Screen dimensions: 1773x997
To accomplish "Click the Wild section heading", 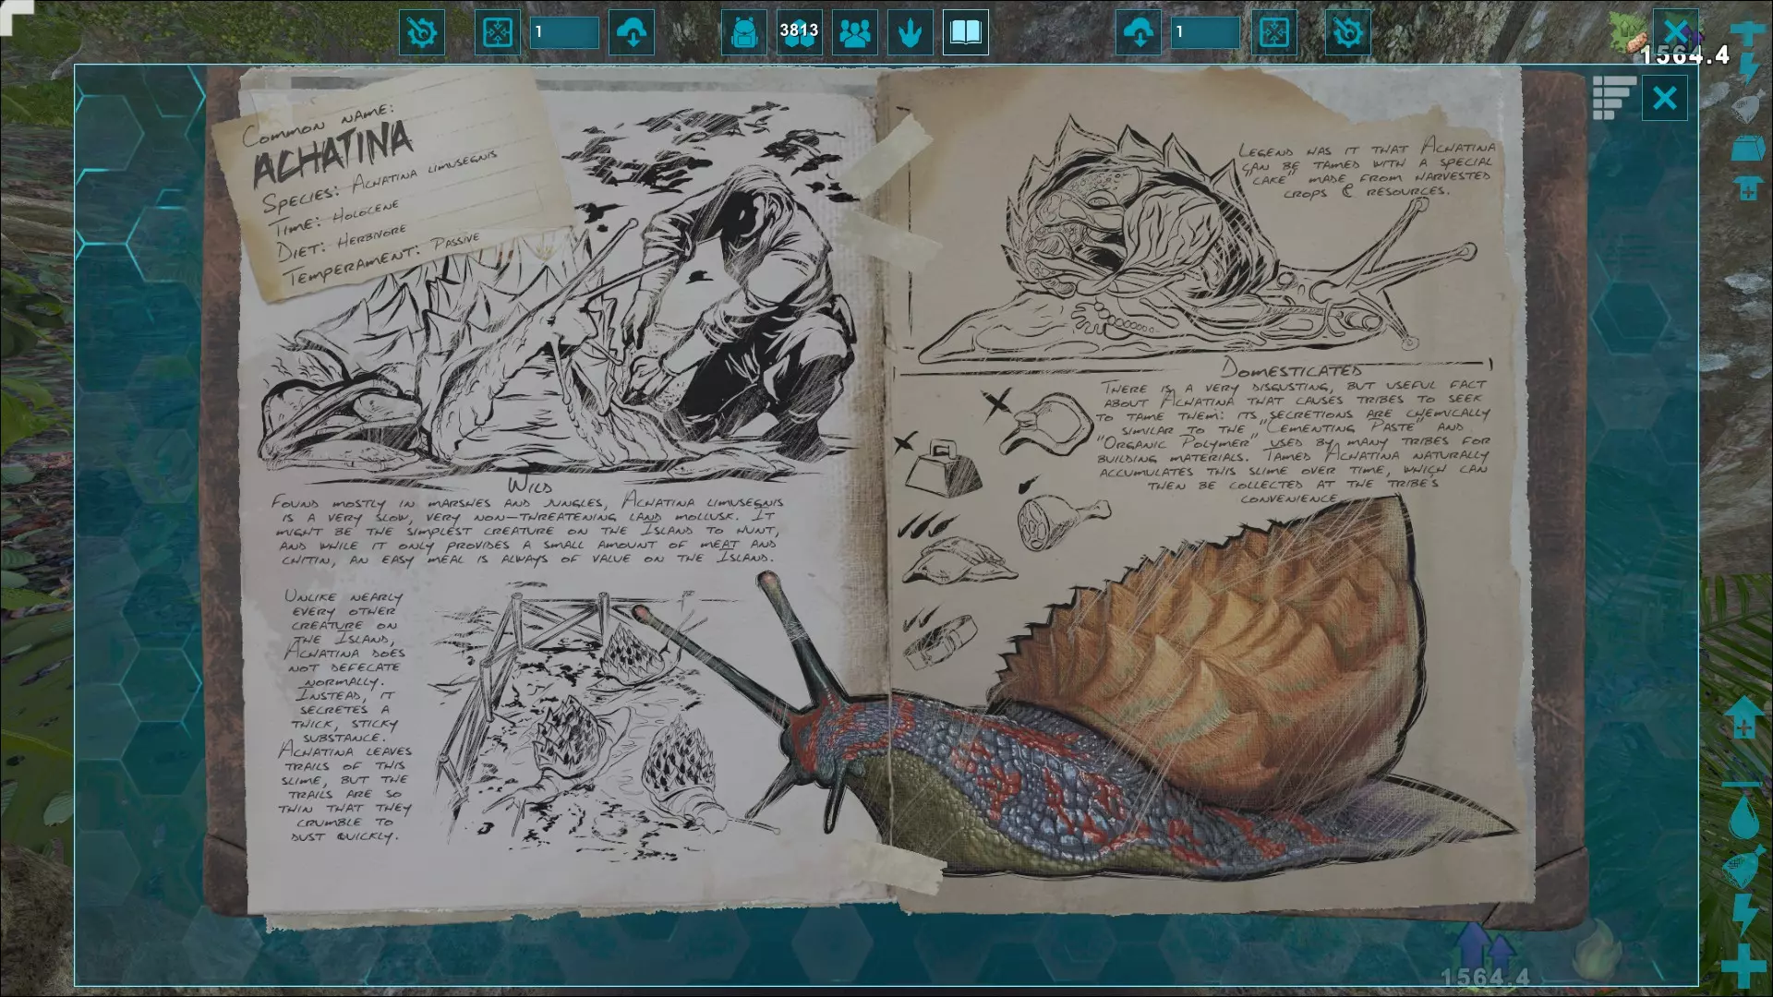I will (530, 486).
